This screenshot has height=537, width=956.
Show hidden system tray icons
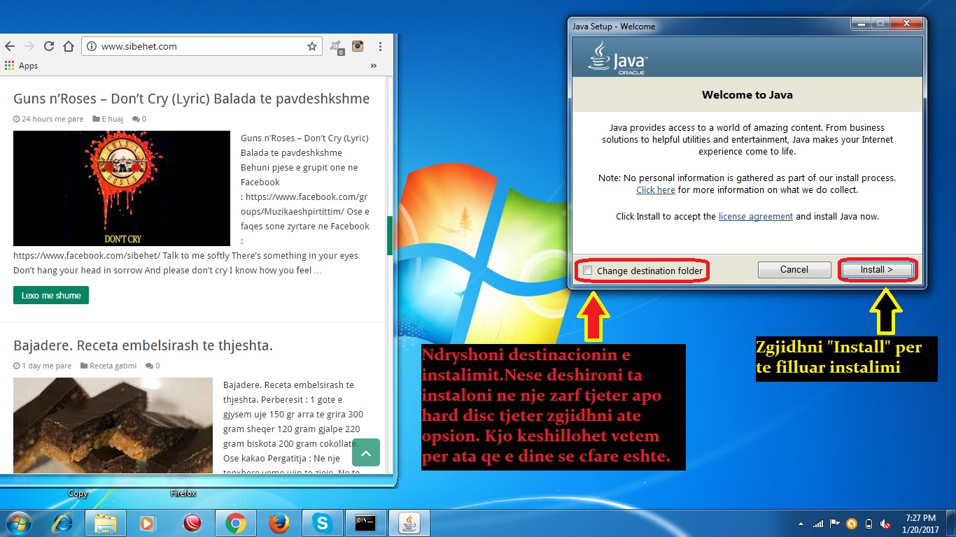click(801, 524)
